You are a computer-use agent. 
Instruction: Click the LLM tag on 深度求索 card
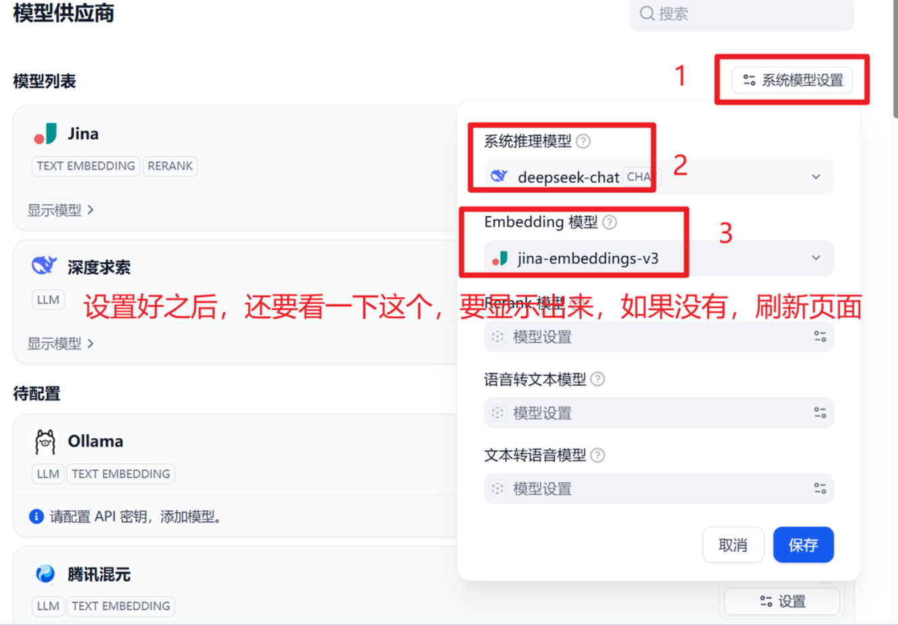pyautogui.click(x=48, y=299)
